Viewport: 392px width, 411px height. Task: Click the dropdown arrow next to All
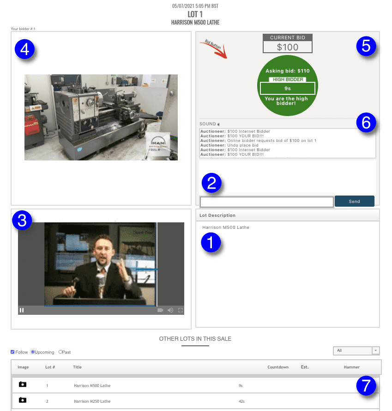(376, 350)
